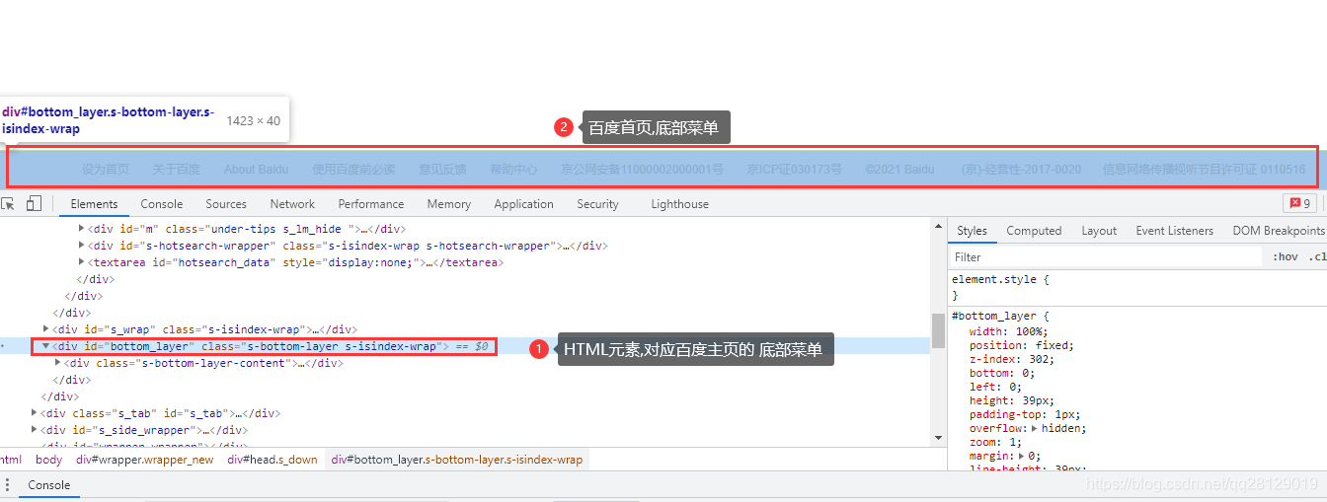Open the About Baidu footer link

tap(256, 169)
